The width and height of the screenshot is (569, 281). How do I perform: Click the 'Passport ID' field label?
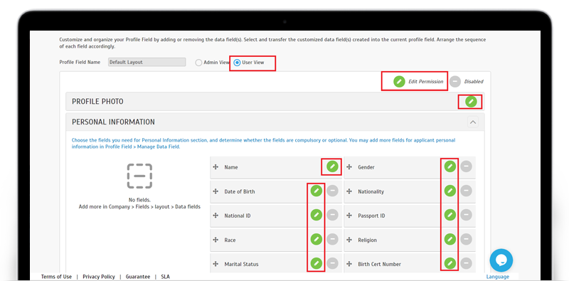(371, 216)
